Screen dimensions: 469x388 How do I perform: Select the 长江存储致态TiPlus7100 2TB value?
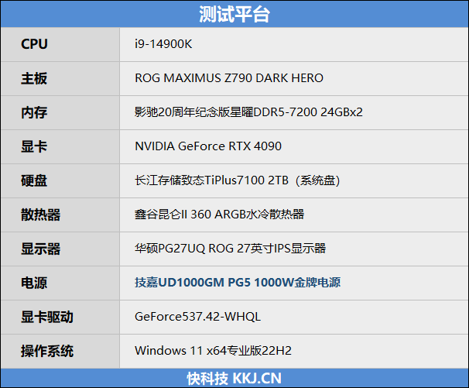click(x=237, y=180)
